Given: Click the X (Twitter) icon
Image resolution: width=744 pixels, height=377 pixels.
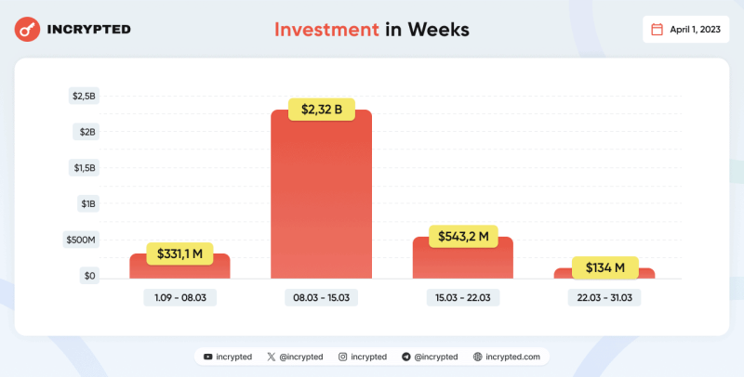Looking at the screenshot, I should pos(271,357).
